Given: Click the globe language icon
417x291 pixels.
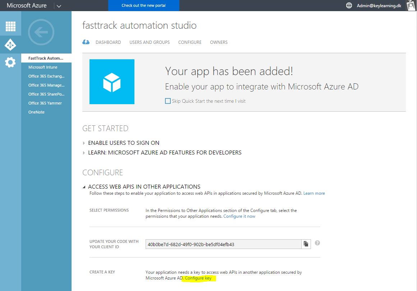Looking at the screenshot, I should pos(349,5).
